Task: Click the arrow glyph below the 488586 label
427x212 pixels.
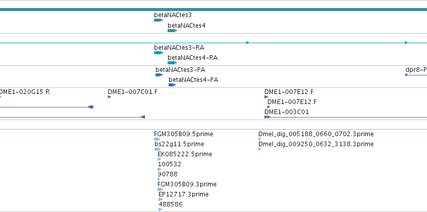Action: [160, 209]
